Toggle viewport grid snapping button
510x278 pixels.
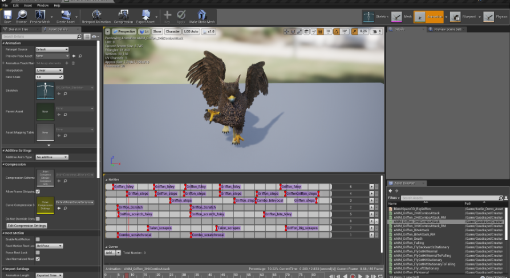click(x=320, y=31)
